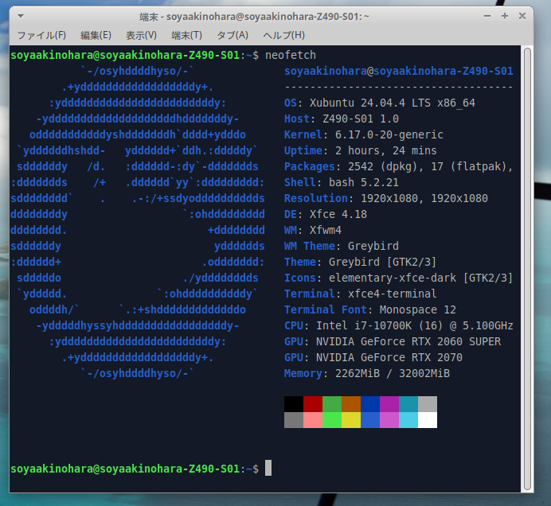Click the dark red color block

[x=313, y=404]
